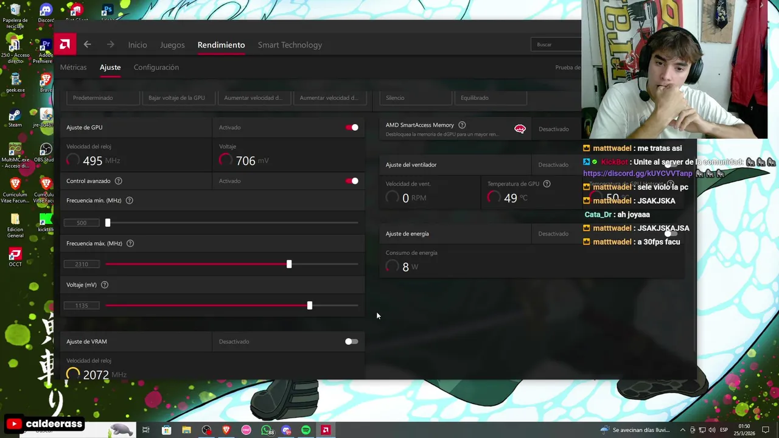
Task: Open the geek.exe desktop icon
Action: tap(15, 83)
